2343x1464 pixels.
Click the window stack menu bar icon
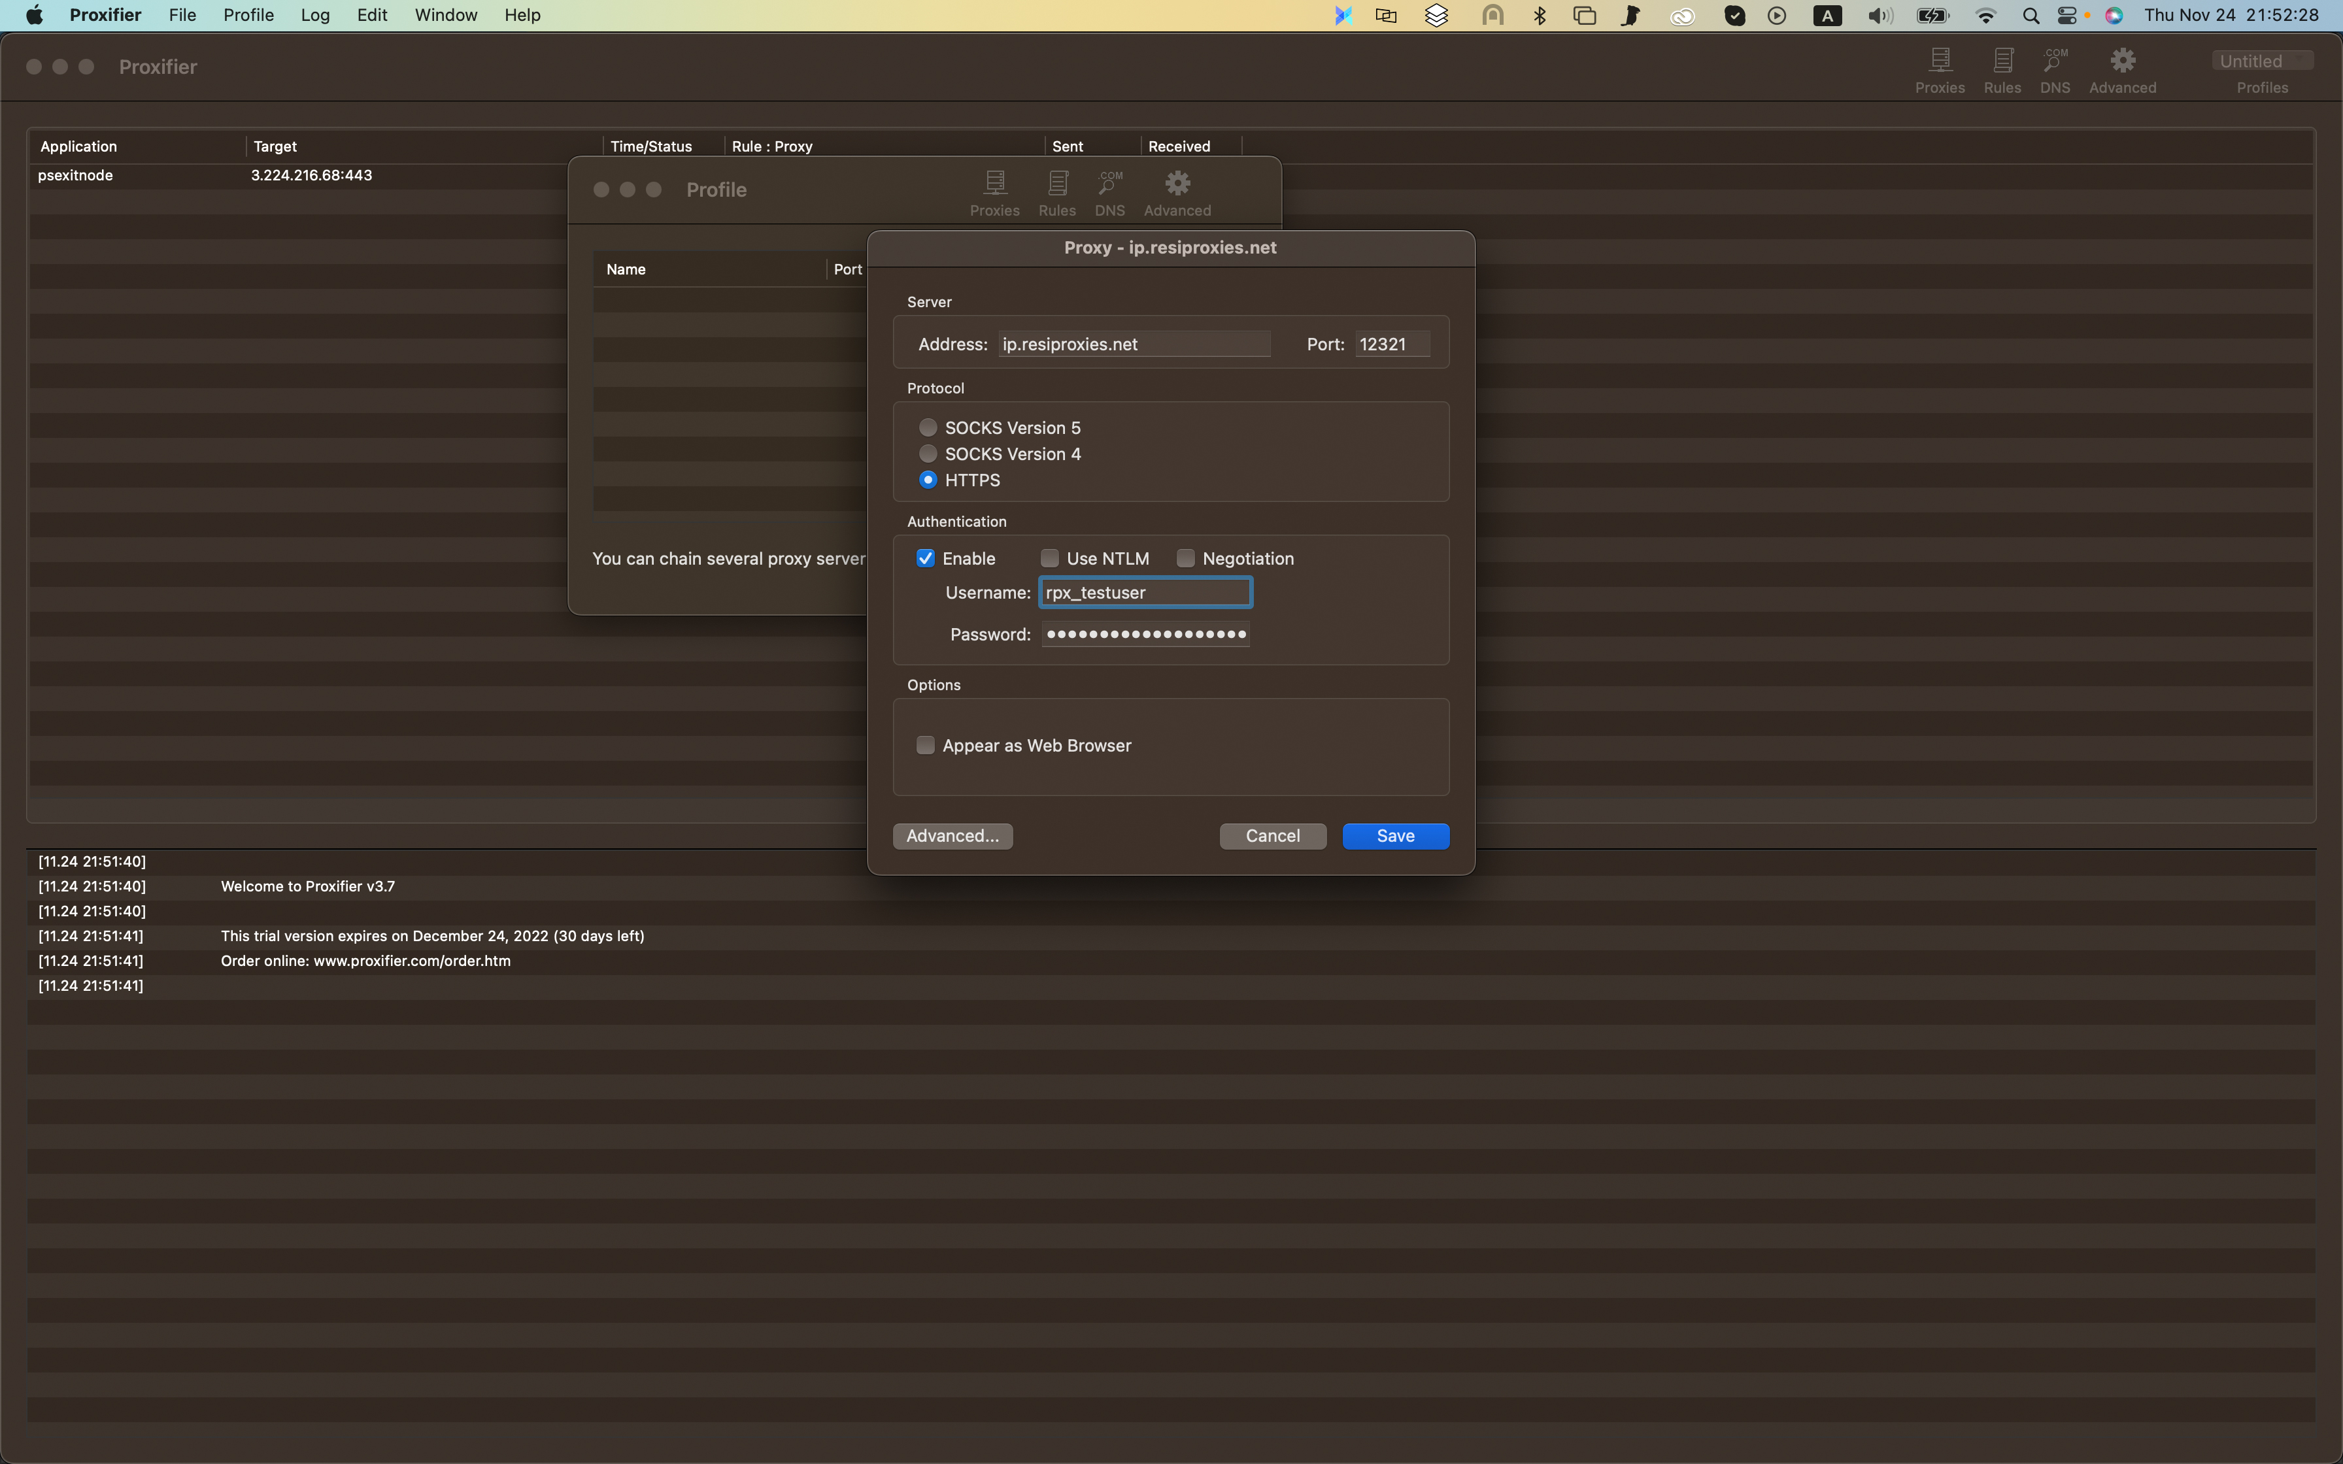tap(1584, 14)
